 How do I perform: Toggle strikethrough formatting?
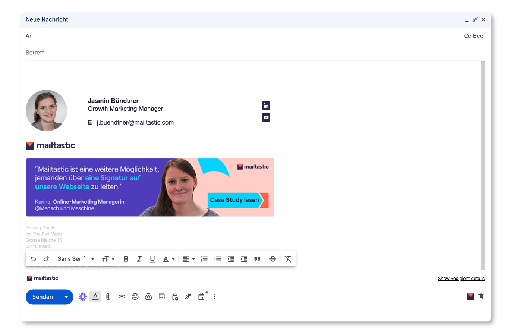coord(273,259)
